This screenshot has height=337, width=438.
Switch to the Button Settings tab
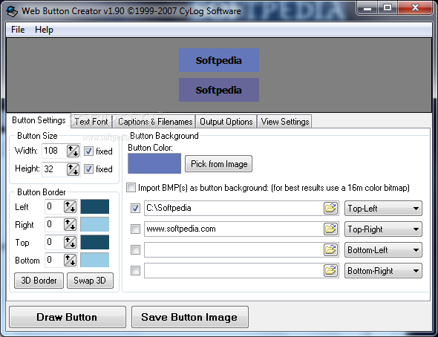pos(39,120)
